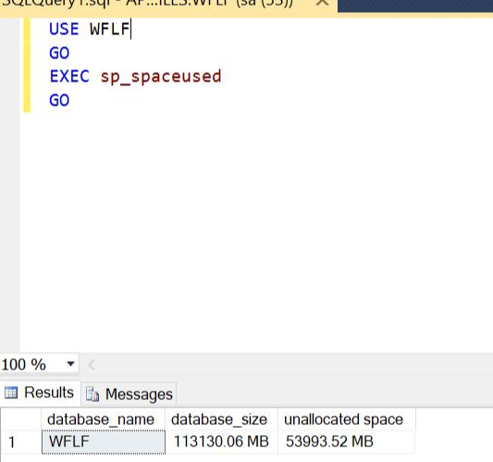Click the Results grid icon
Screen dimensions: 493x462
coord(11,393)
